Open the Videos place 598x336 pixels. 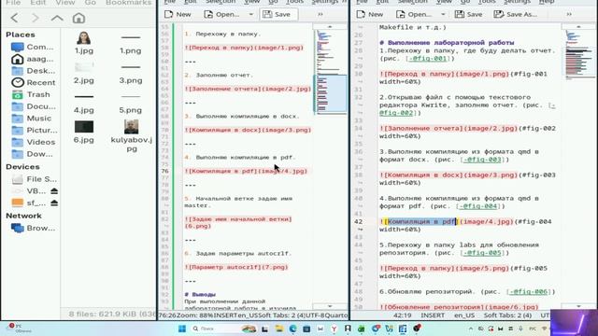click(33, 142)
